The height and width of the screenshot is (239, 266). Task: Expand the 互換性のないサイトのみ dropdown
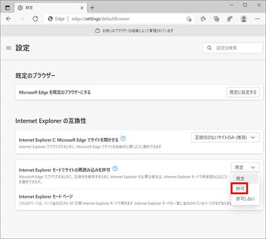point(225,138)
